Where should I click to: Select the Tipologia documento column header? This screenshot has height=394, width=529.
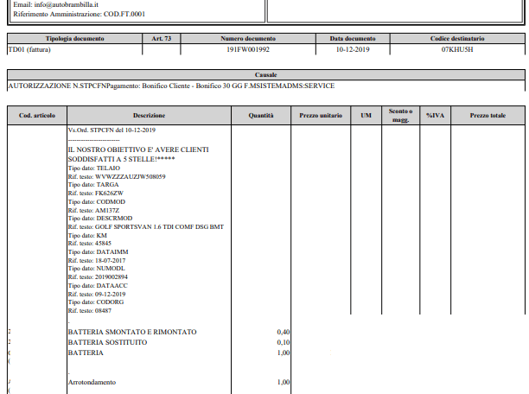point(74,39)
